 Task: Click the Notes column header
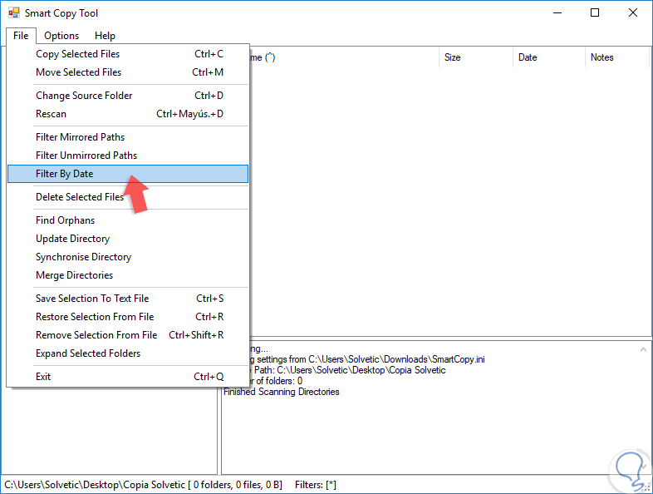(617, 57)
